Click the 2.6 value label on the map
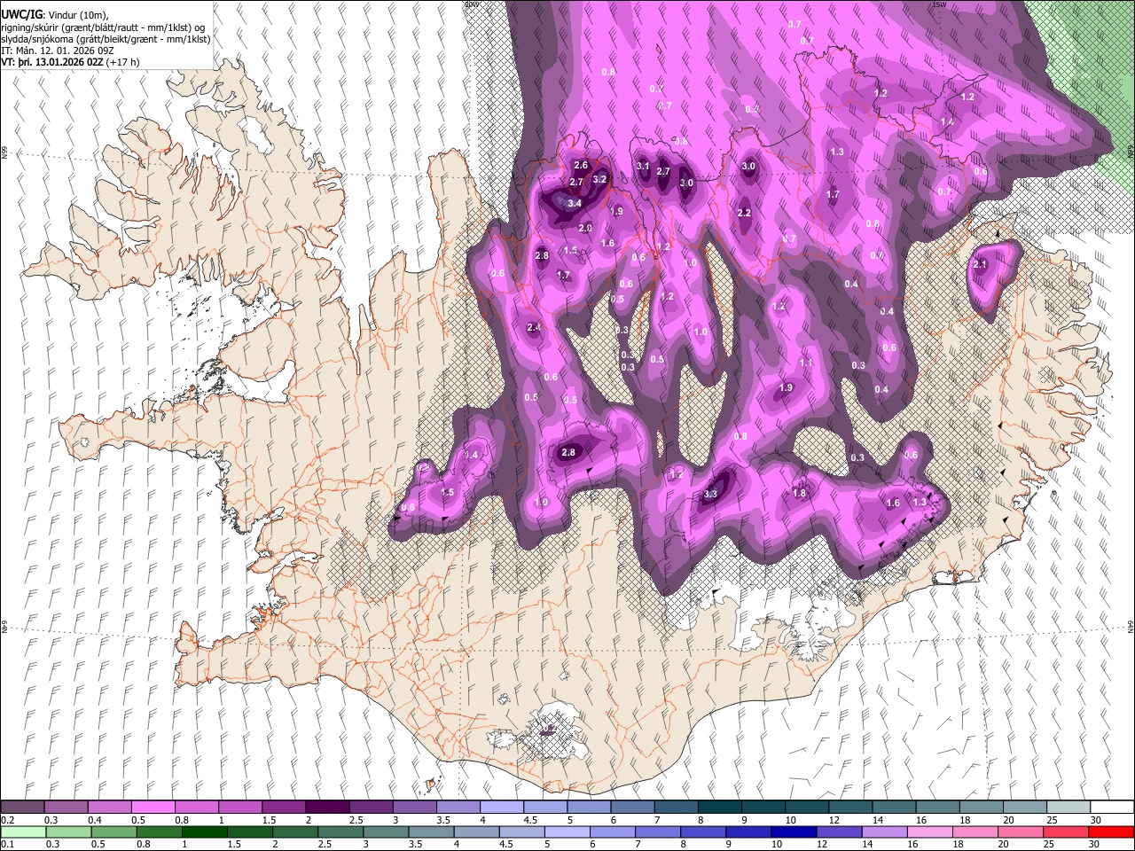The width and height of the screenshot is (1135, 851). (581, 165)
